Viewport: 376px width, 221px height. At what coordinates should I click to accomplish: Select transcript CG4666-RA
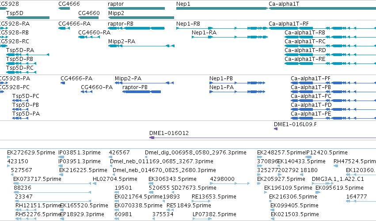(64, 28)
